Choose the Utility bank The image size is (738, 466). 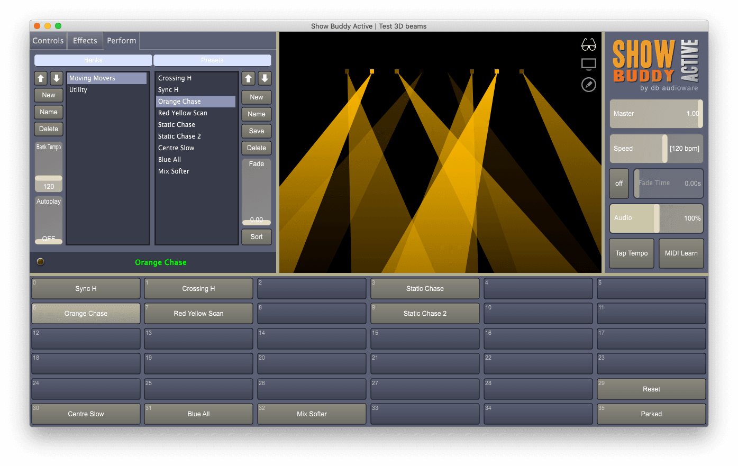[78, 90]
